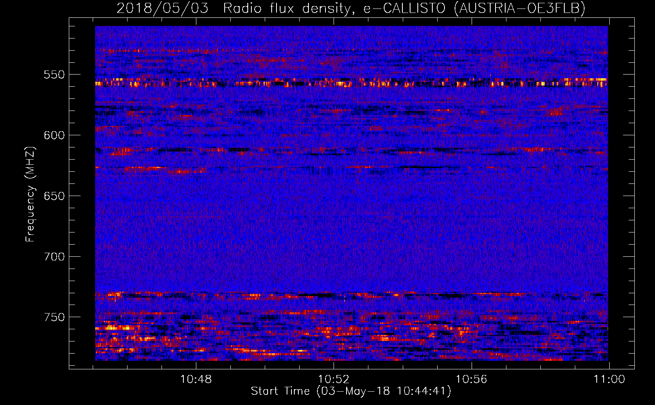Viewport: 655px width, 405px height.
Task: Click the 10:52 time tick label
Action: click(334, 379)
